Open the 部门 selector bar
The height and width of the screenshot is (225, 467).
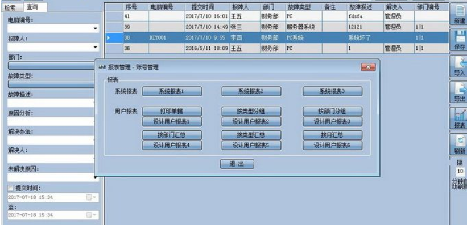coord(51,66)
